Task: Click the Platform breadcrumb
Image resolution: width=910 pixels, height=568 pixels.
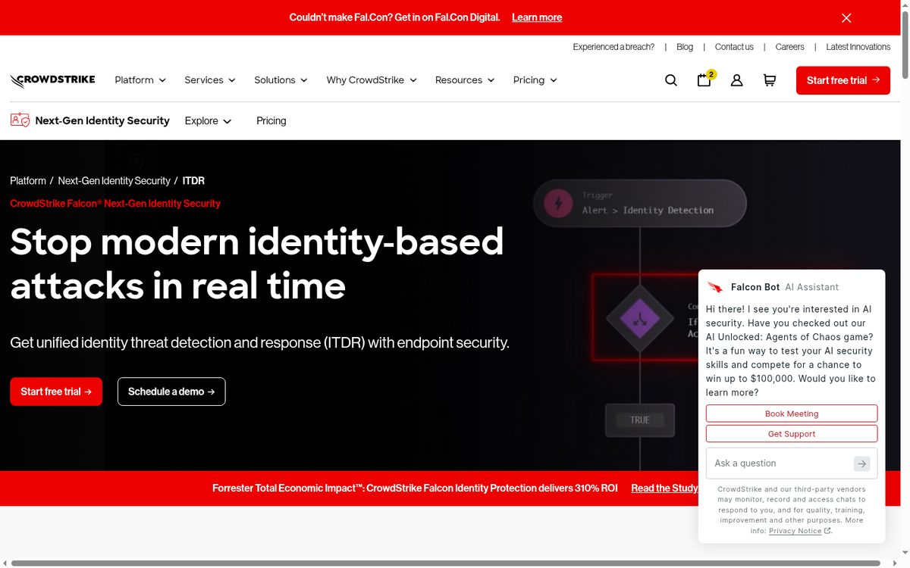Action: (x=28, y=181)
